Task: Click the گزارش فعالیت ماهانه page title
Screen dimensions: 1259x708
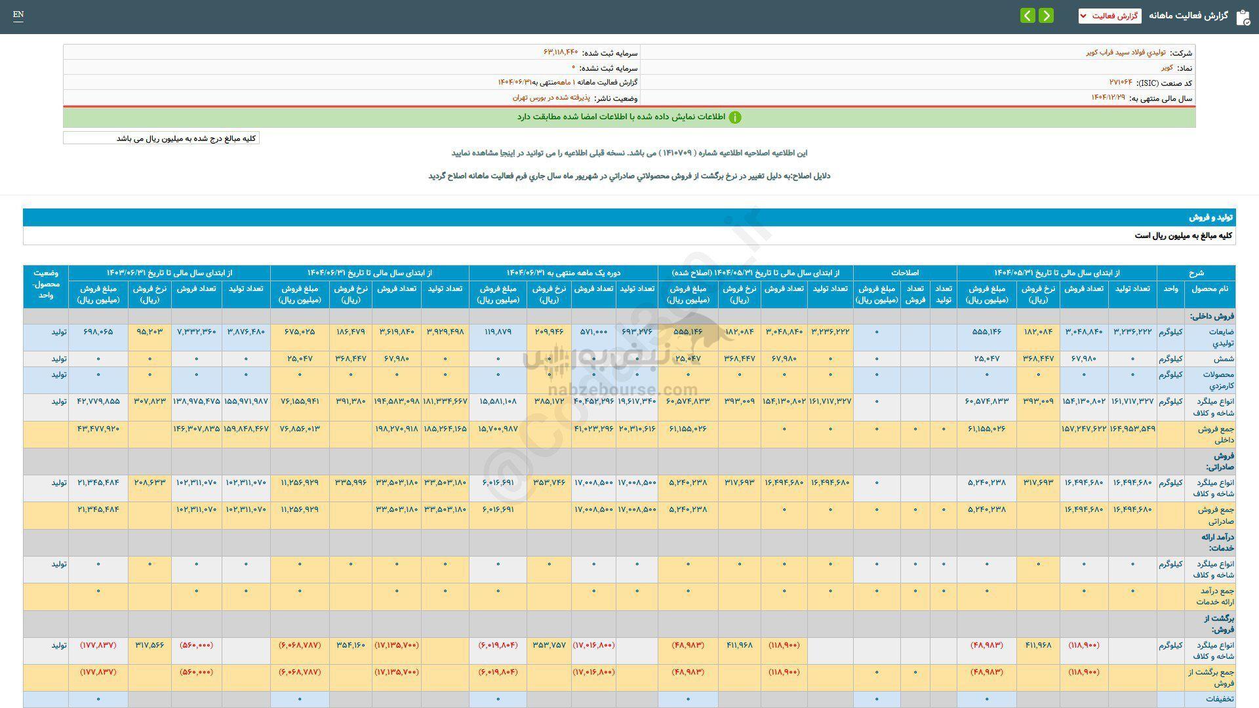Action: click(x=1188, y=16)
